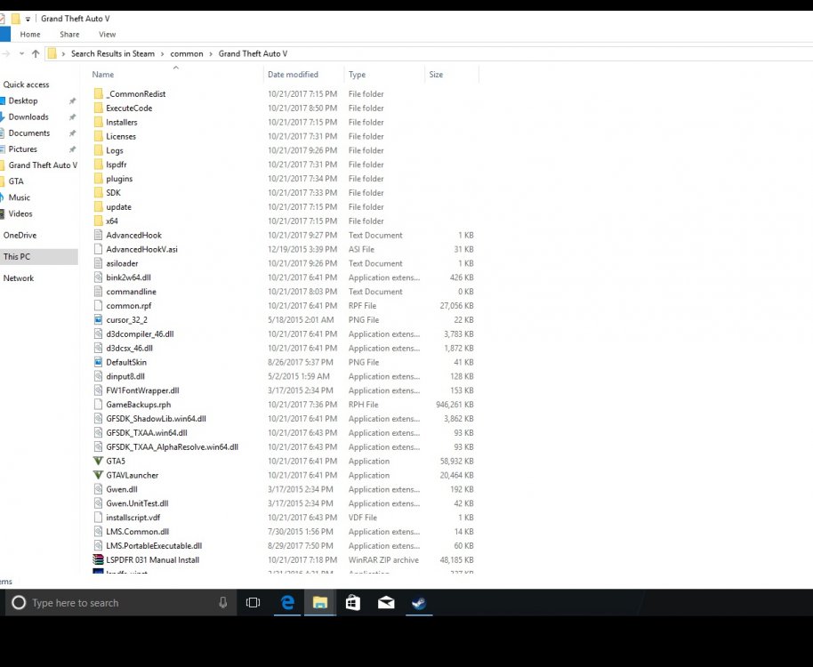The image size is (813, 667).
Task: Click the bink2w64.dll file icon
Action: (x=98, y=277)
